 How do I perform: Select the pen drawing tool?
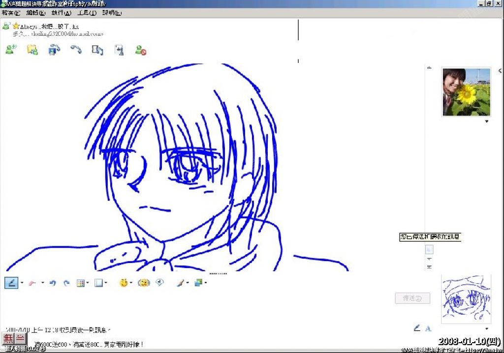coord(11,283)
